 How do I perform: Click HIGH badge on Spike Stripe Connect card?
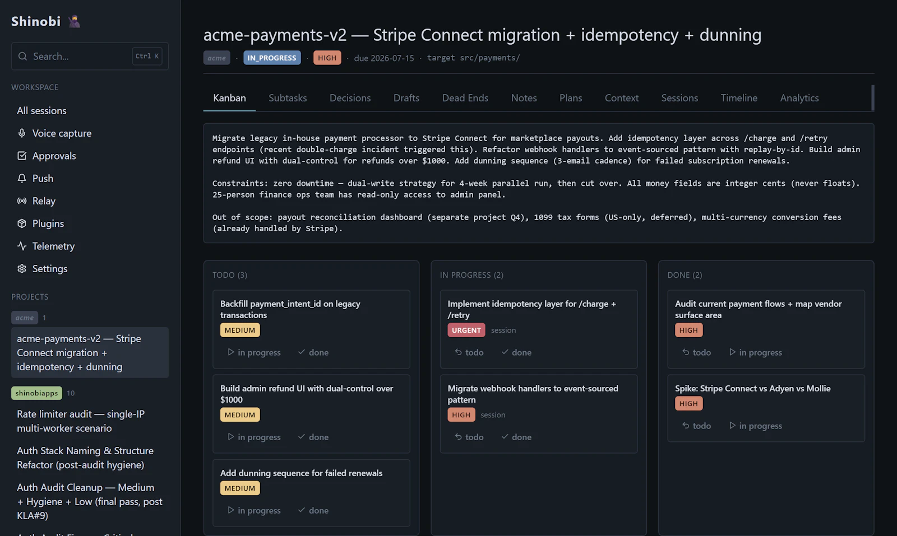[x=688, y=404]
